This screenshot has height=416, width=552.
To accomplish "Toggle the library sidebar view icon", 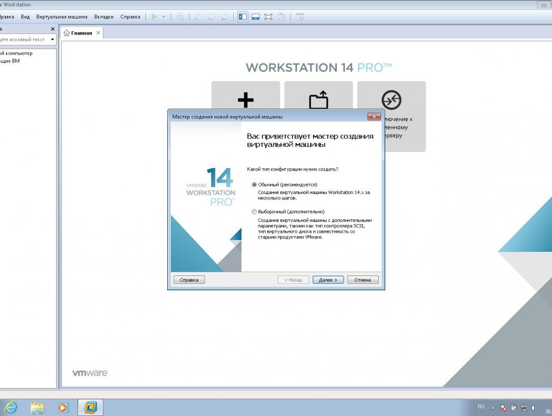I will pyautogui.click(x=243, y=16).
